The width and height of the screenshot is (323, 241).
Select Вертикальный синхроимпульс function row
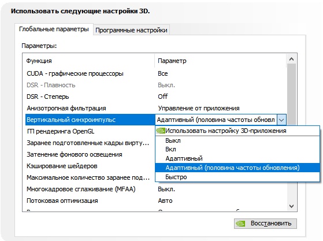pyautogui.click(x=90, y=120)
